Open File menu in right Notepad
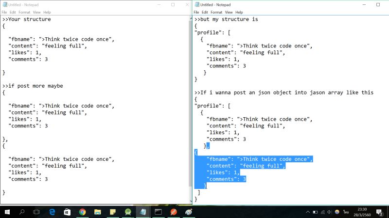Screen dimensions: 389x218 click(x=196, y=12)
